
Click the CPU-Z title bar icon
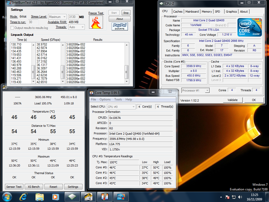pyautogui.click(x=162, y=3)
